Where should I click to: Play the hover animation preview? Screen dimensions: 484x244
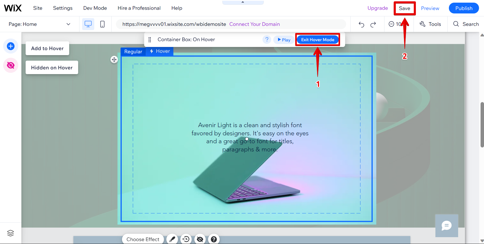[x=284, y=40]
